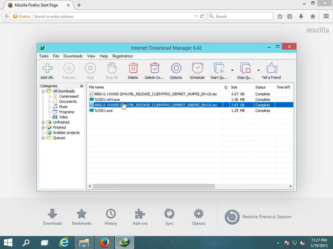Select the Programs category

[66, 112]
